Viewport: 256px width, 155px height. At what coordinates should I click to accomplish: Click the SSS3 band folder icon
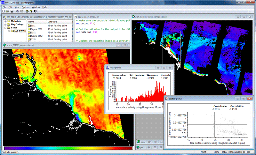29,39
